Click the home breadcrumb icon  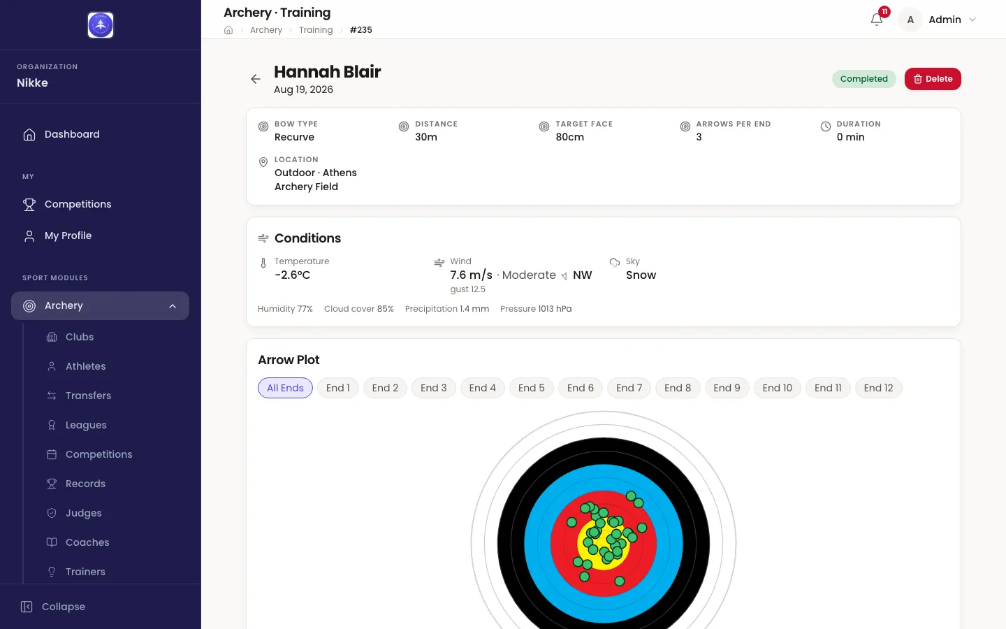228,30
